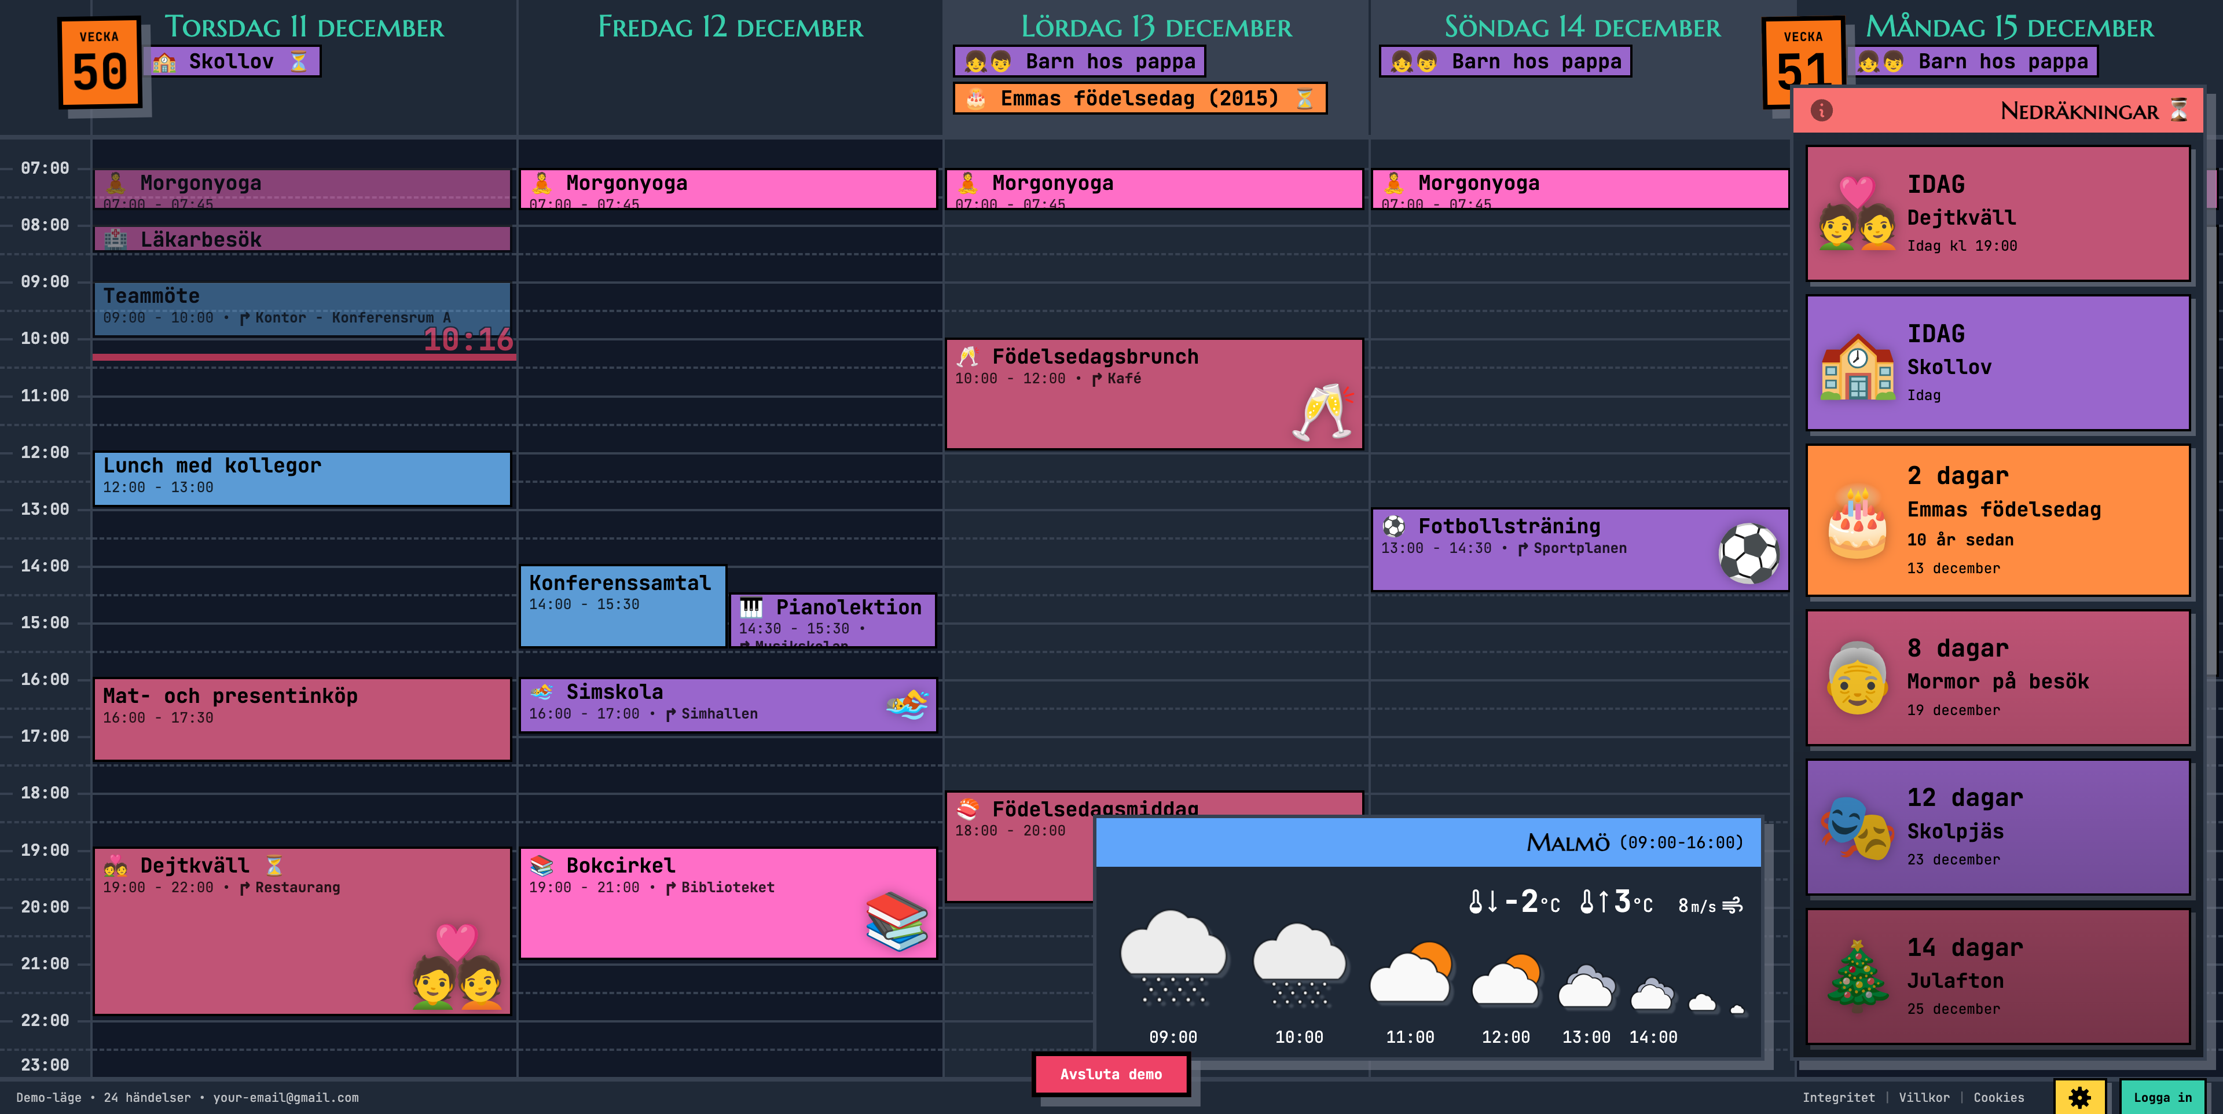Click the piano keys icon on Pianolektion

point(751,607)
